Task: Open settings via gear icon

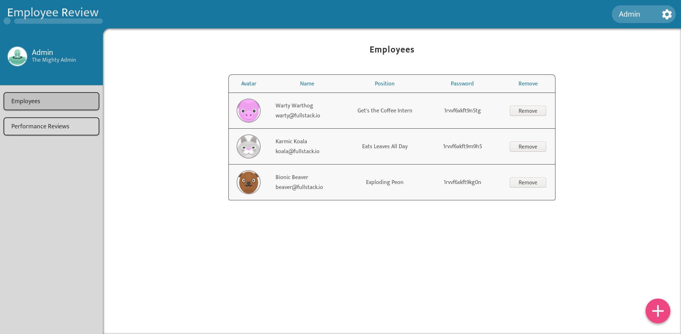Action: click(x=667, y=14)
